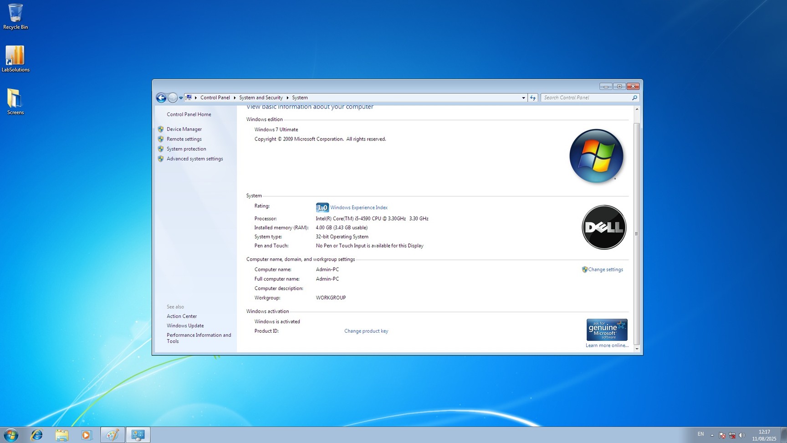The image size is (787, 443).
Task: Select 32-bit Operating System text
Action: click(x=342, y=237)
